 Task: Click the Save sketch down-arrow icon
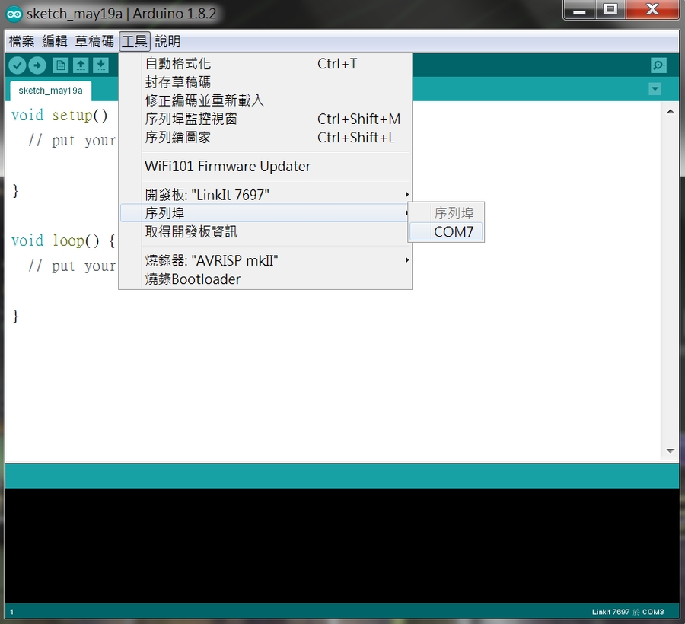100,65
